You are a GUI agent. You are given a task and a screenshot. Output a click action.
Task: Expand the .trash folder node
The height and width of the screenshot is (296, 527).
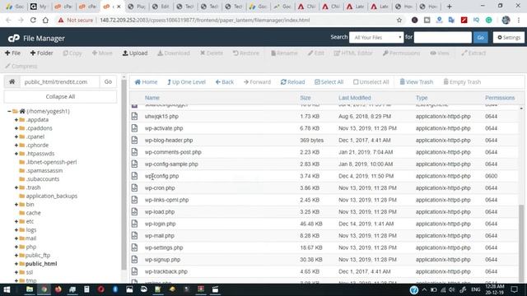16,187
